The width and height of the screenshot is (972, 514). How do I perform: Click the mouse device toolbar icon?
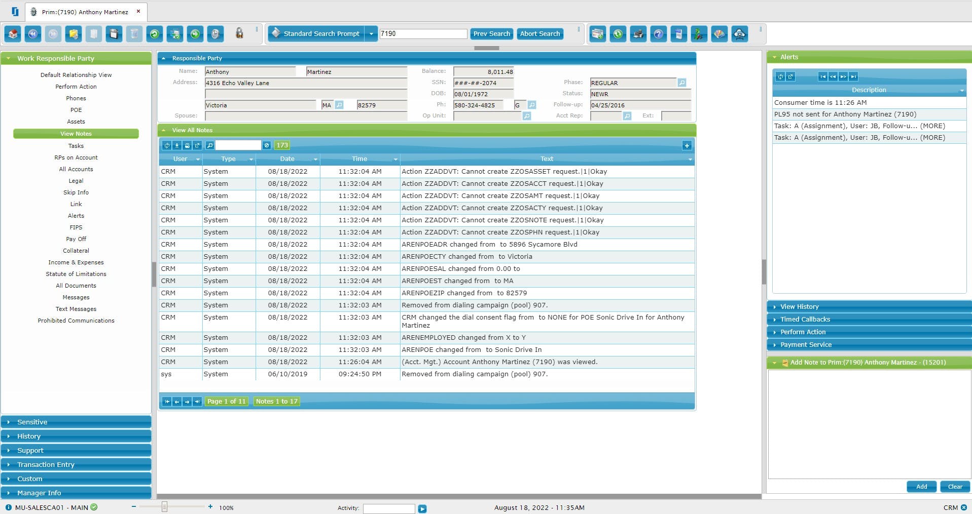(215, 34)
